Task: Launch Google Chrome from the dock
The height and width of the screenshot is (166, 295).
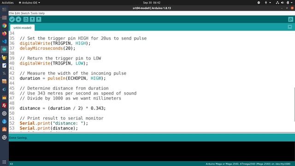Action: tap(4, 26)
